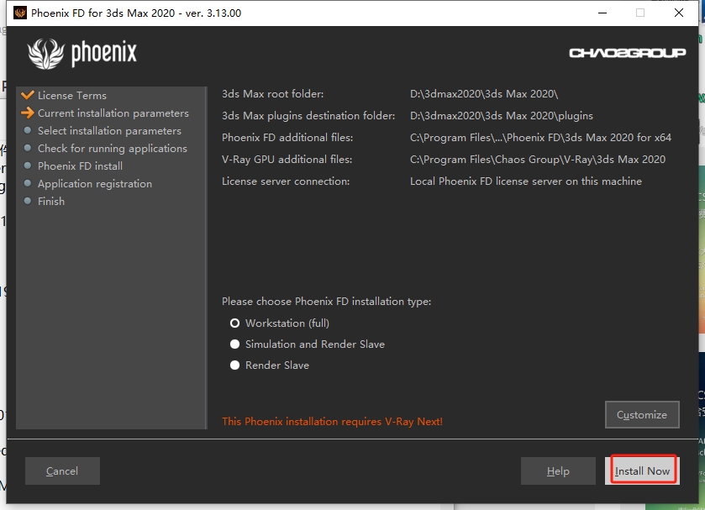705x510 pixels.
Task: Click V-Ray GPU additional files path
Action: pos(537,159)
